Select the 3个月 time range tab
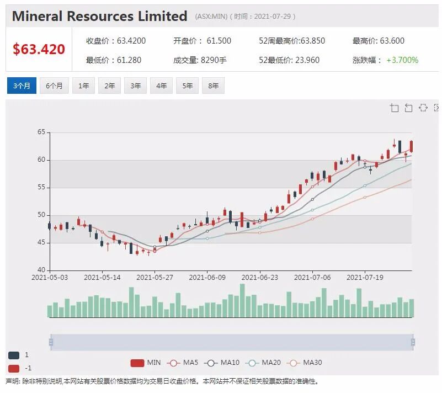 (22, 86)
